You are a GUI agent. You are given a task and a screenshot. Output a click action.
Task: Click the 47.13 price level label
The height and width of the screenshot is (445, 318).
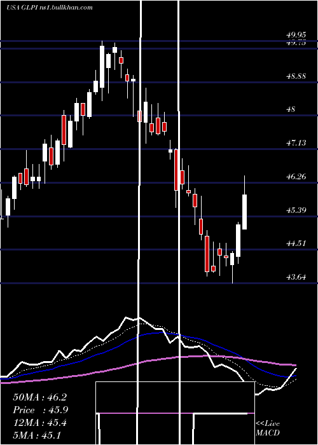point(296,143)
